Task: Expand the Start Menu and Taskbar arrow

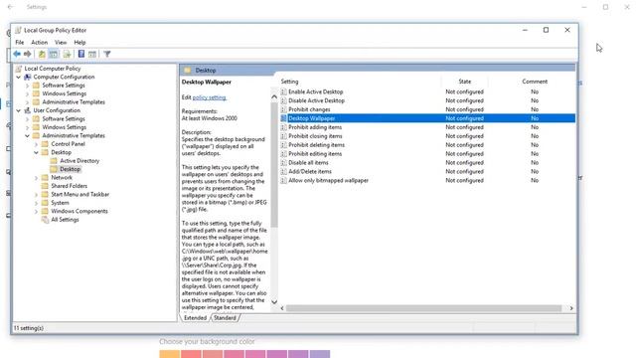Action: 36,195
